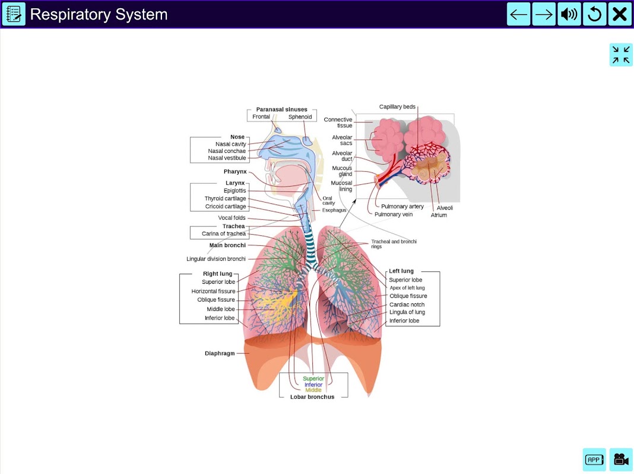Click the 'Alveolar duct' label
The image size is (634, 474).
click(x=342, y=156)
